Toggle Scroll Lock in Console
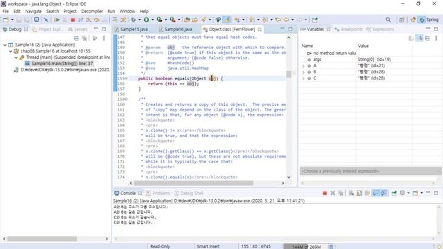 (x=359, y=193)
